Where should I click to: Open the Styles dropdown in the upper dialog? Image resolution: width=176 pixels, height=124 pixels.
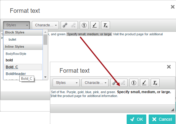17,25
